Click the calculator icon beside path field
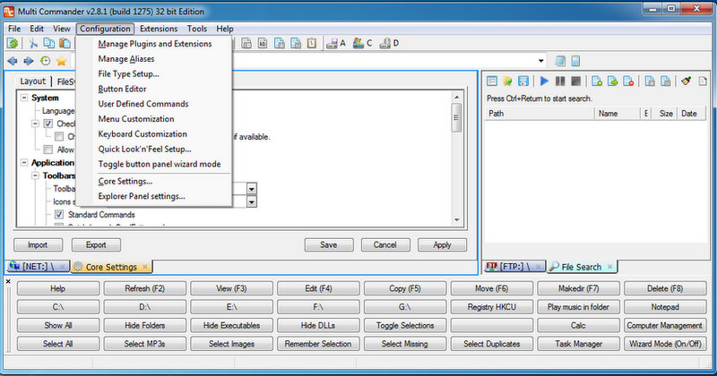The width and height of the screenshot is (717, 376). [x=575, y=61]
